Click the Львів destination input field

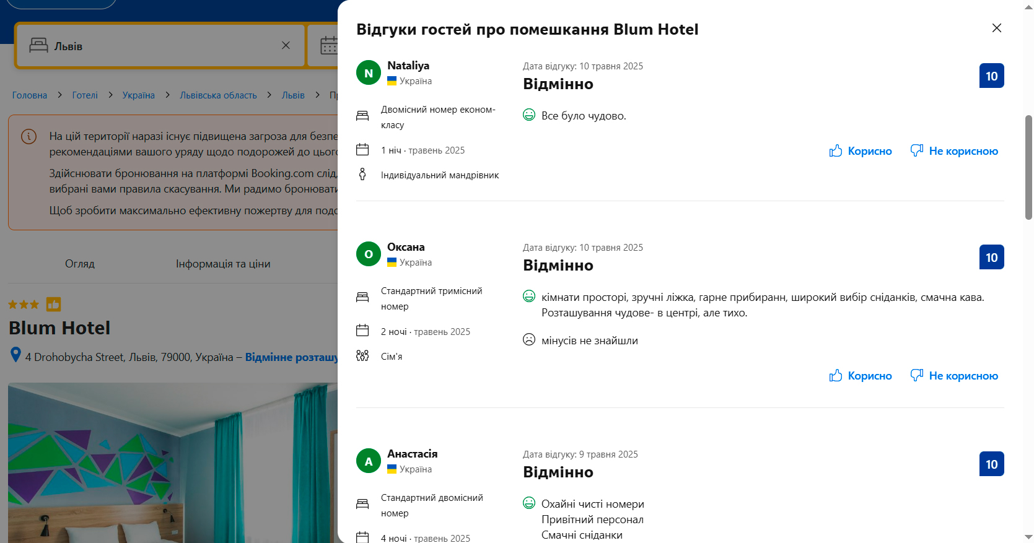pyautogui.click(x=161, y=45)
